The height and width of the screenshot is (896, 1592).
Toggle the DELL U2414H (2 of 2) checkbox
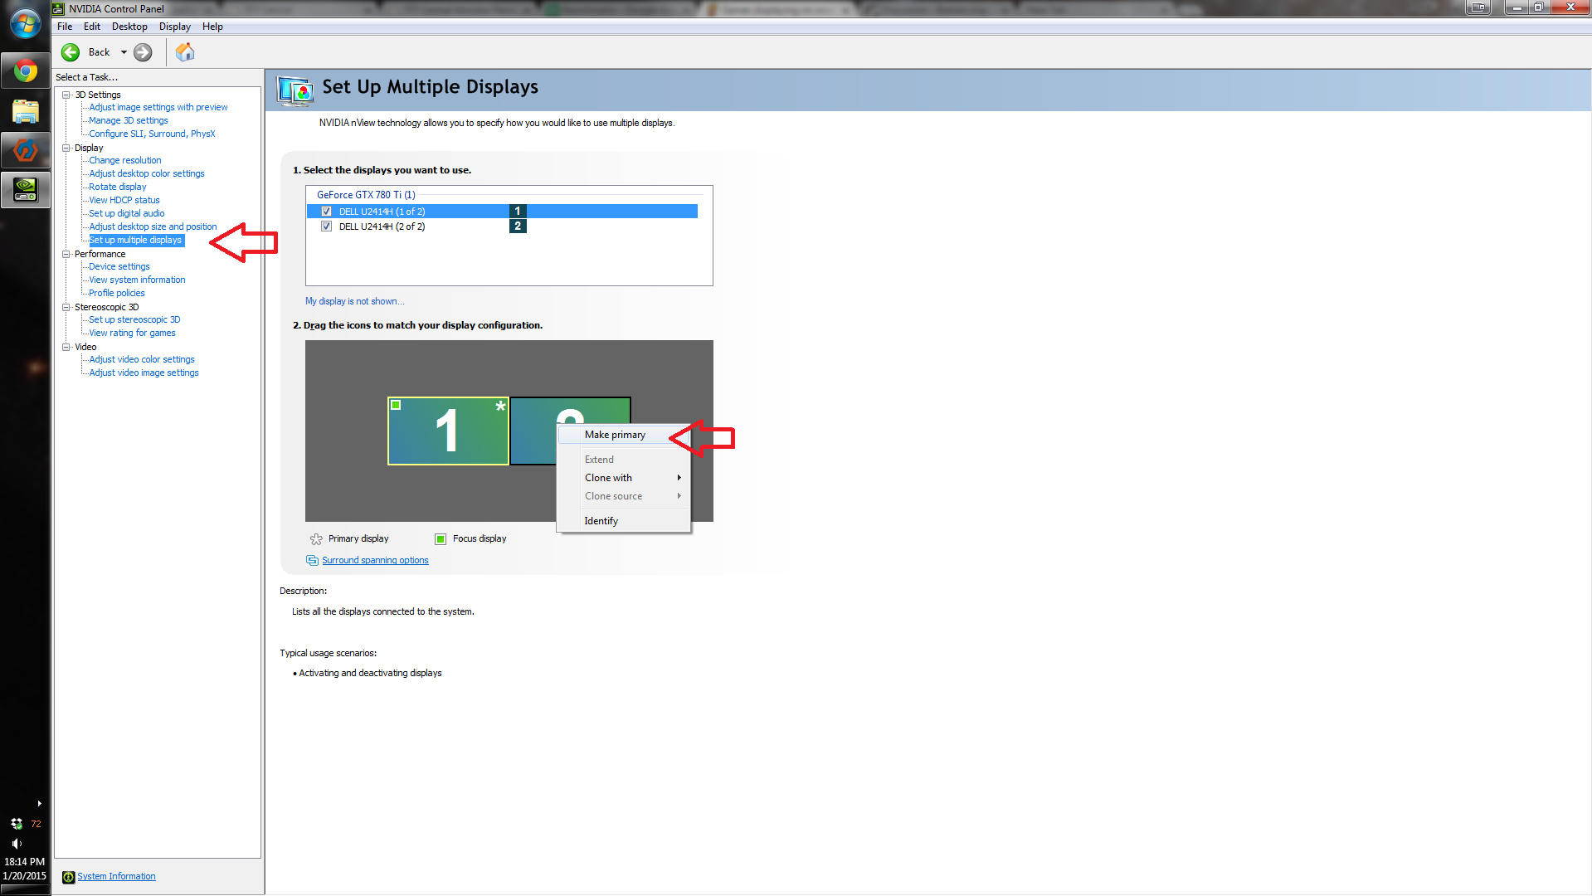click(x=326, y=226)
